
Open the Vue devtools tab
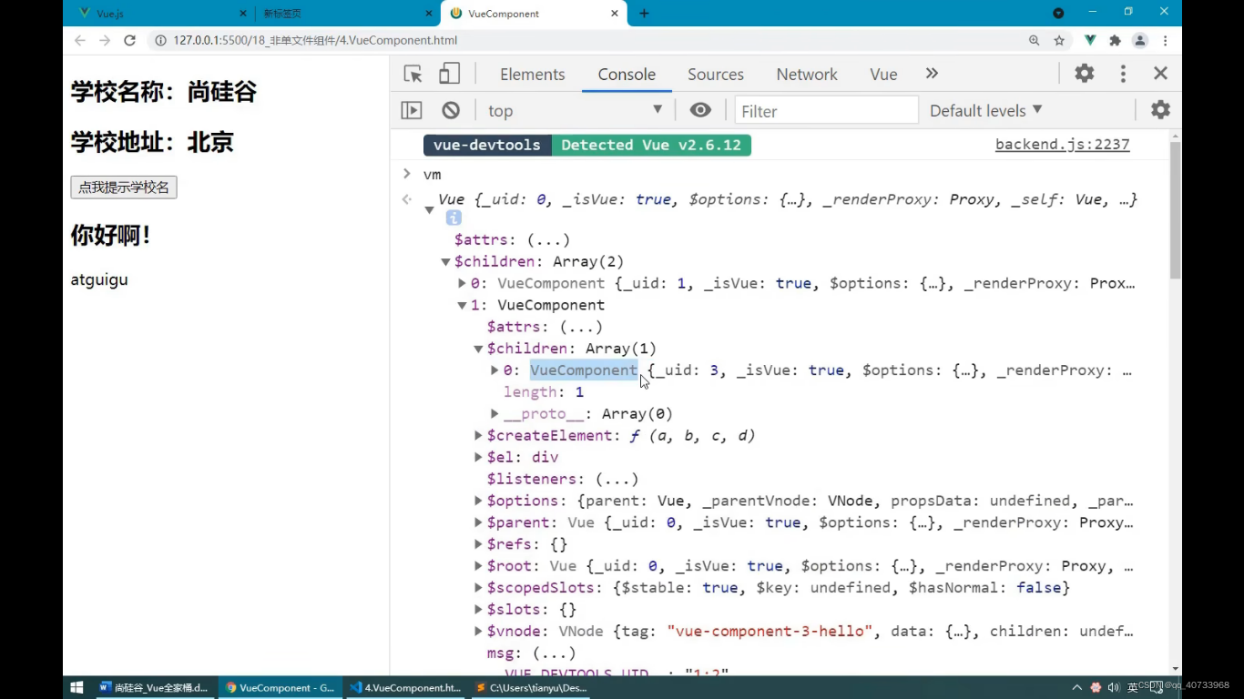point(883,75)
